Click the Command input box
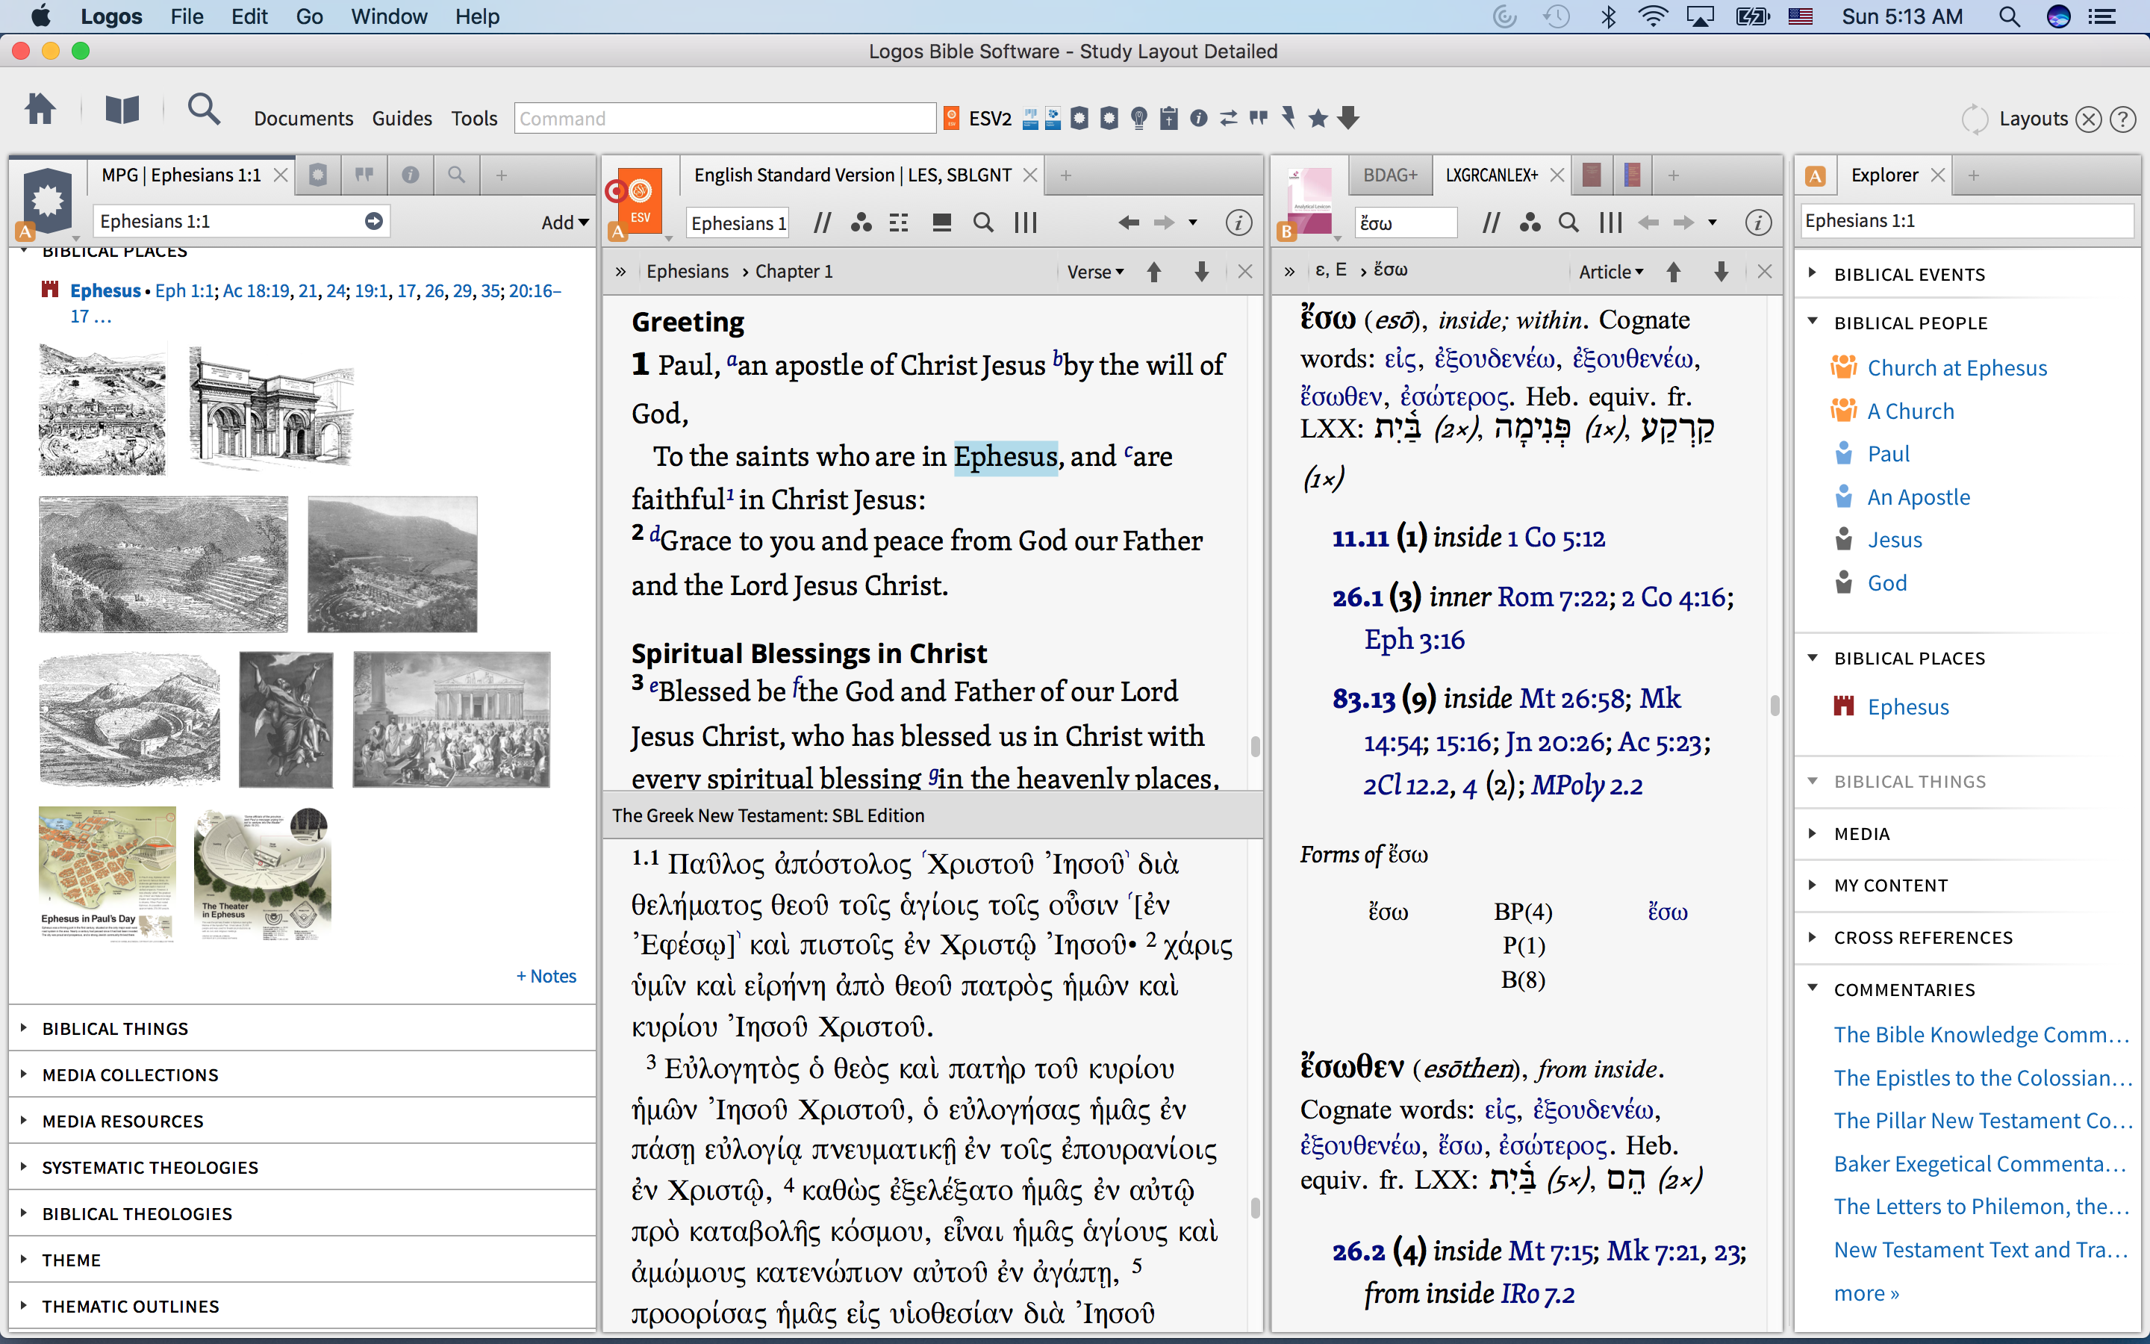This screenshot has height=1344, width=2150. (724, 118)
